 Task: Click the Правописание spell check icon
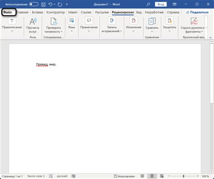tap(12, 21)
